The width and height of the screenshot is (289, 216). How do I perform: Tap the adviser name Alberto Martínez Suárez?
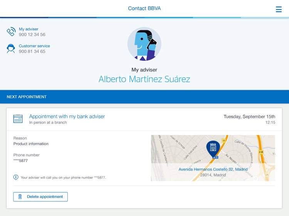point(144,79)
